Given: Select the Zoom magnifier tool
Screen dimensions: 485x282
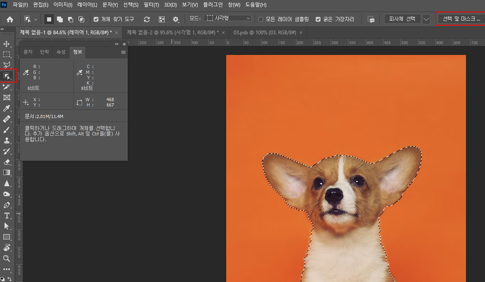Looking at the screenshot, I should (x=7, y=258).
